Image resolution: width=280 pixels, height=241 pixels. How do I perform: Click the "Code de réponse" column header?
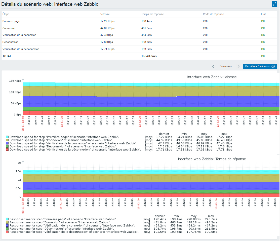213,14
